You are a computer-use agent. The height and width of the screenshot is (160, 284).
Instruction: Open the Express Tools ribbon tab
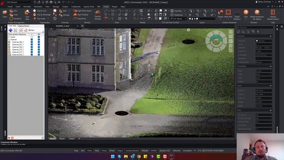(89, 7)
